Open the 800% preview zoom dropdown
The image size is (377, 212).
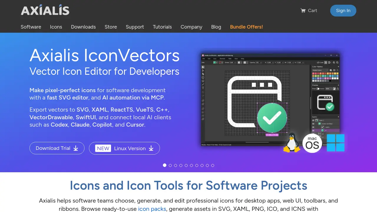(329, 89)
